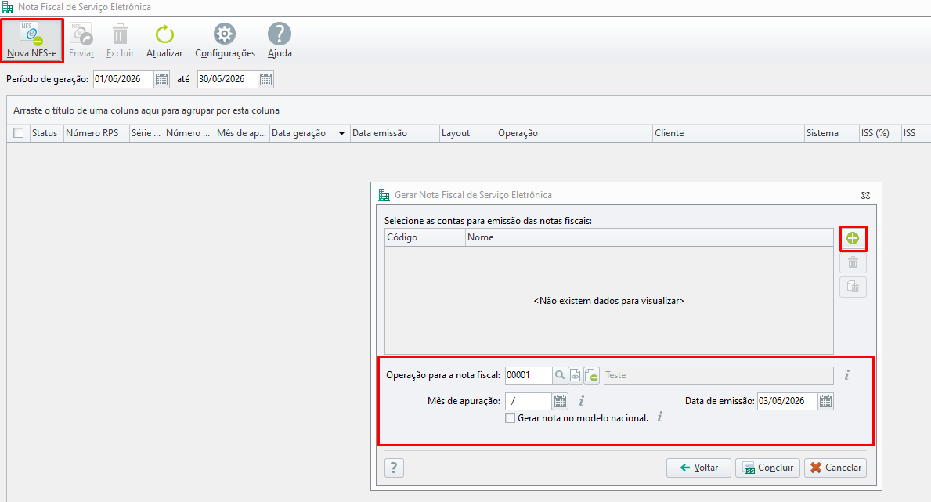View operation details with eye document icon
This screenshot has width=931, height=502.
coord(576,375)
